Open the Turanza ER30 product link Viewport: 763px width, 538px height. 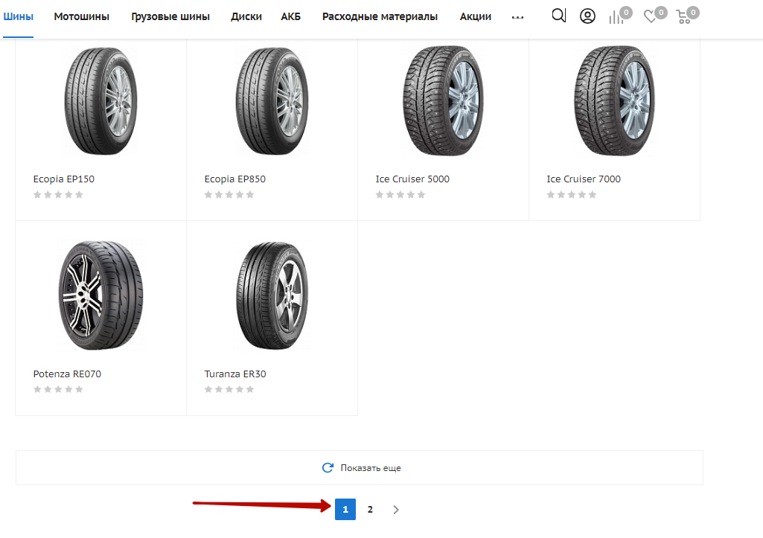click(x=235, y=374)
